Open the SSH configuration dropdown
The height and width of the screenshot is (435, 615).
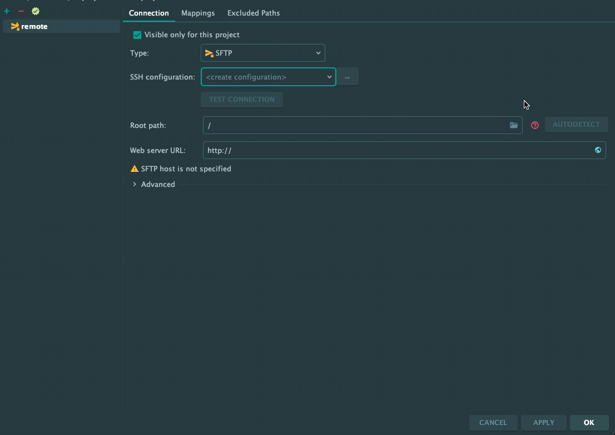(x=268, y=77)
